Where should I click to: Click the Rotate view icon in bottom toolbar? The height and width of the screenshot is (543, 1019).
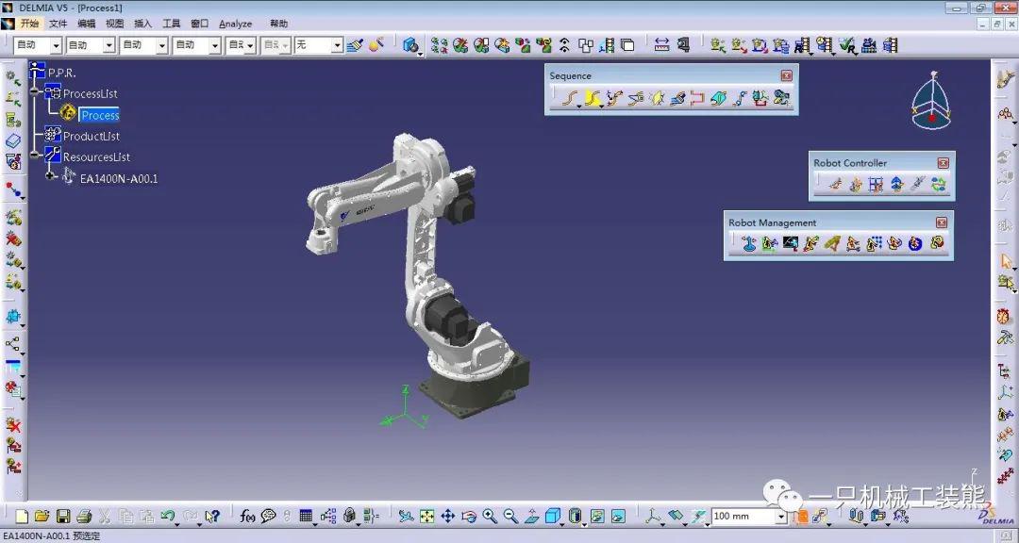click(x=469, y=517)
